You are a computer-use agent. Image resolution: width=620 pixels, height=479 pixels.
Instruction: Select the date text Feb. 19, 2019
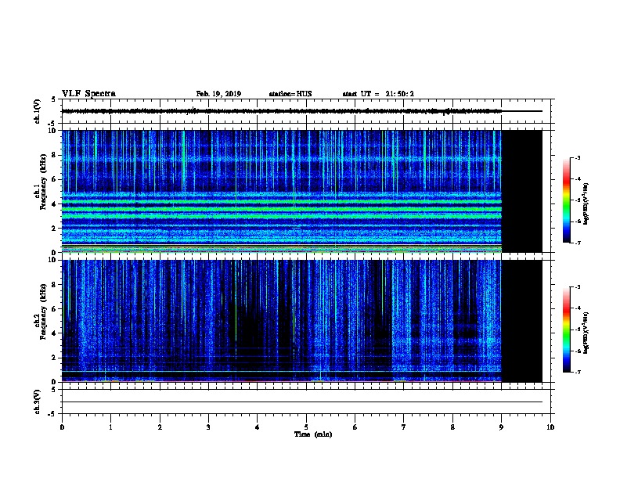tap(218, 94)
